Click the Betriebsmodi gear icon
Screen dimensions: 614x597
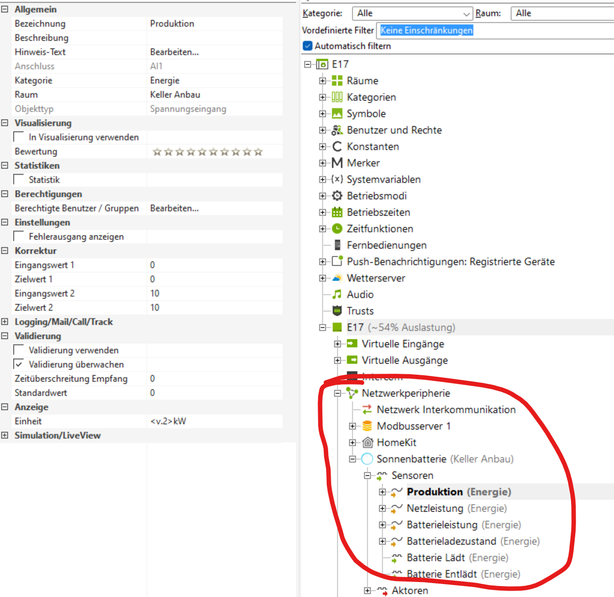(x=337, y=196)
